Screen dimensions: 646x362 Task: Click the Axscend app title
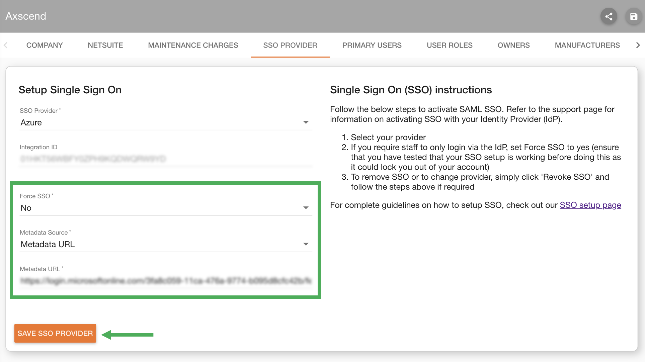(x=26, y=16)
